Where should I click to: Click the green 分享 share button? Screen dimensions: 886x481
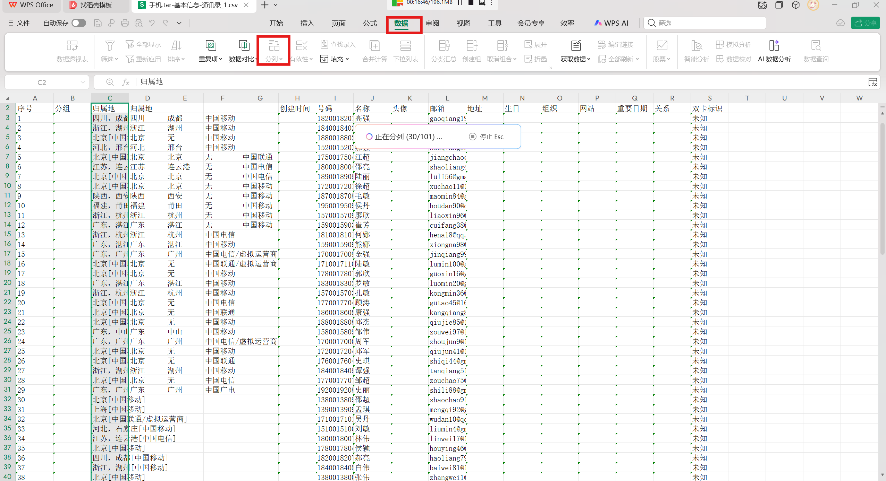click(865, 23)
